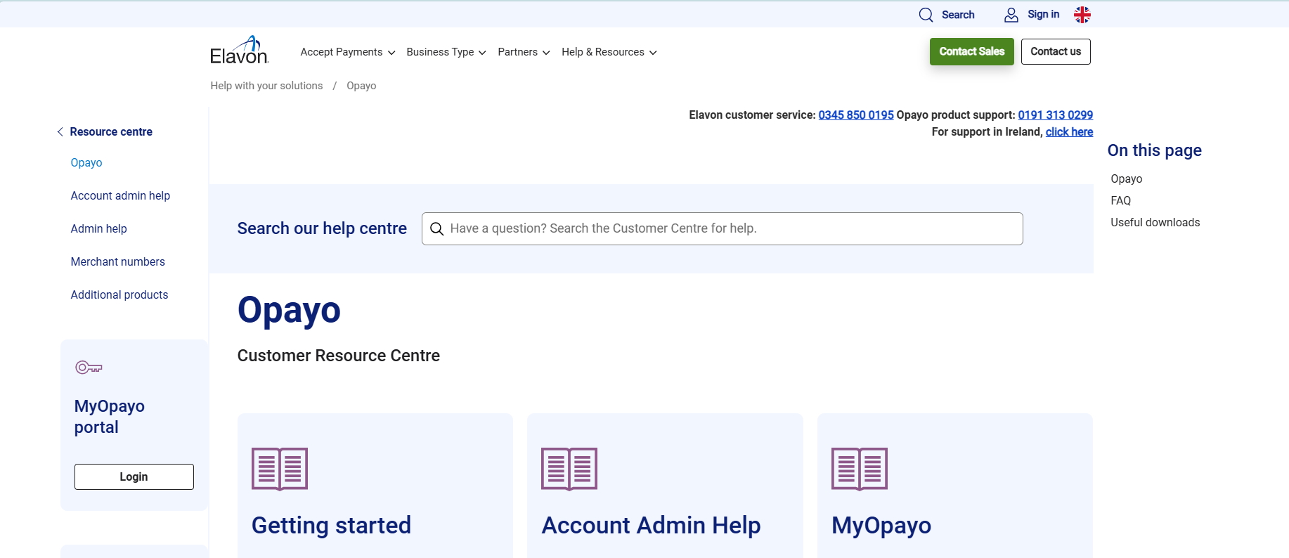Click the Sign in link
The image size is (1289, 558).
click(1043, 14)
